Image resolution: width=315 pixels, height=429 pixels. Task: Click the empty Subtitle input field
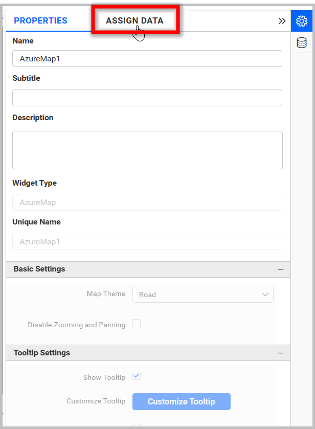[x=147, y=98]
